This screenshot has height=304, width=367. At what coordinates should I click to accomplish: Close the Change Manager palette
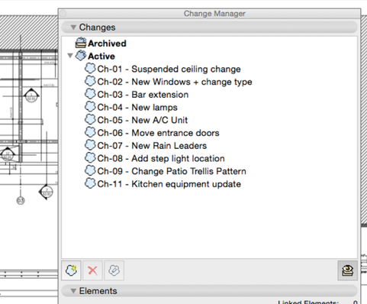(x=63, y=14)
